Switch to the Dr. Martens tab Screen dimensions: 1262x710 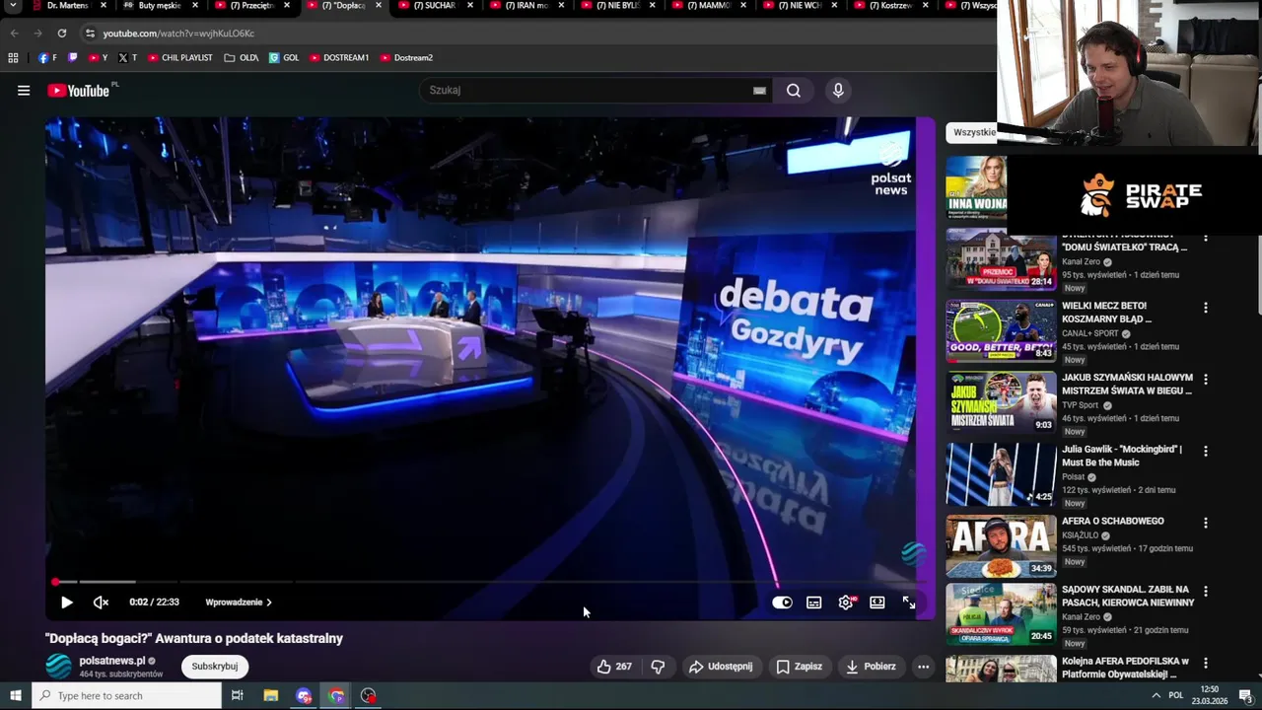click(x=69, y=6)
